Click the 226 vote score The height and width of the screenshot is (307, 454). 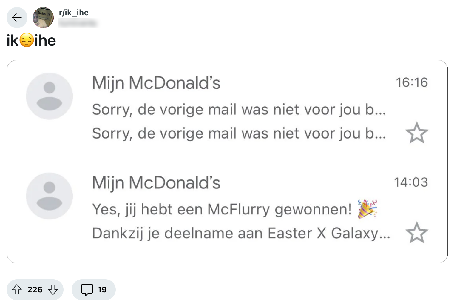click(35, 289)
